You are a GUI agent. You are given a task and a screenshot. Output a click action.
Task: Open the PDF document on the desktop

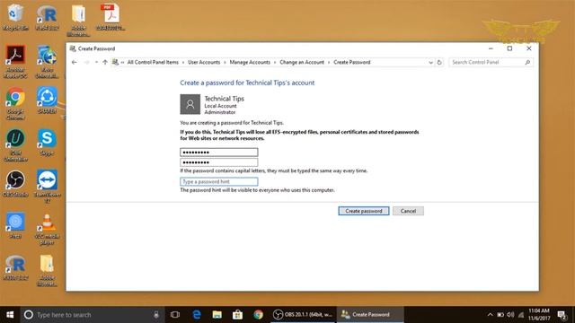click(111, 17)
